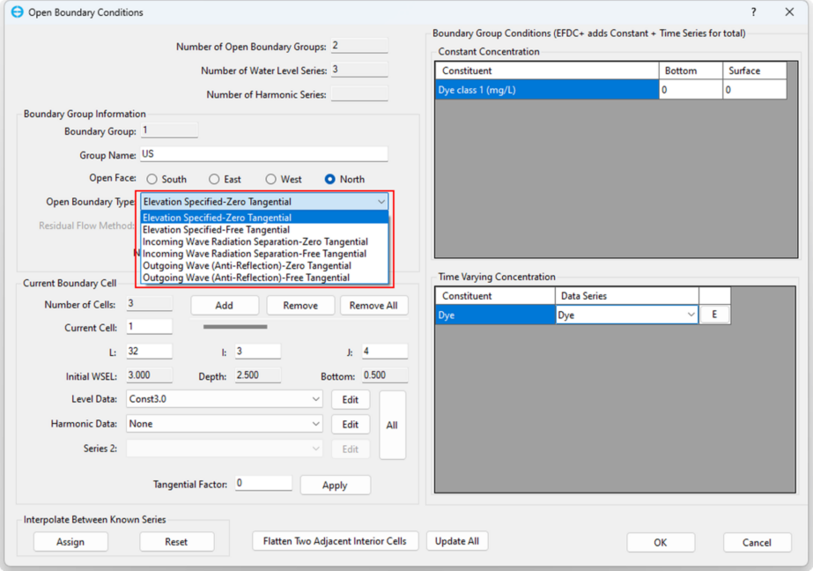Click the help question mark icon

pos(753,12)
